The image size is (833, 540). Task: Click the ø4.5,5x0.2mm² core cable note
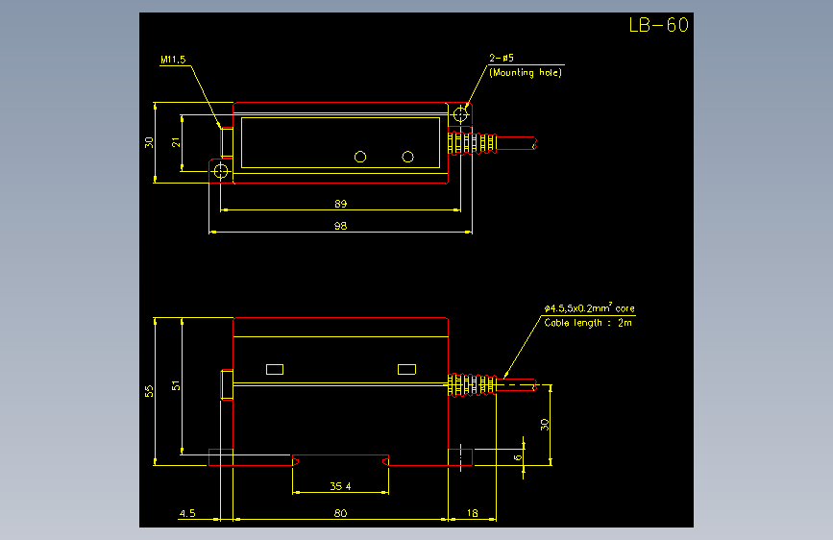pyautogui.click(x=589, y=307)
